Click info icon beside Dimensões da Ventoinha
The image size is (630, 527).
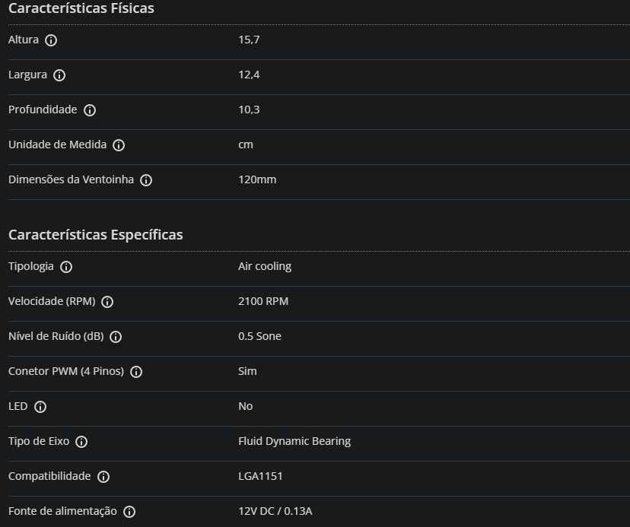pos(146,180)
